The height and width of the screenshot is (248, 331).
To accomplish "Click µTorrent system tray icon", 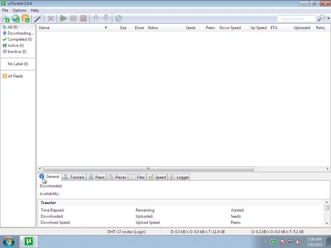I will pyautogui.click(x=273, y=242).
